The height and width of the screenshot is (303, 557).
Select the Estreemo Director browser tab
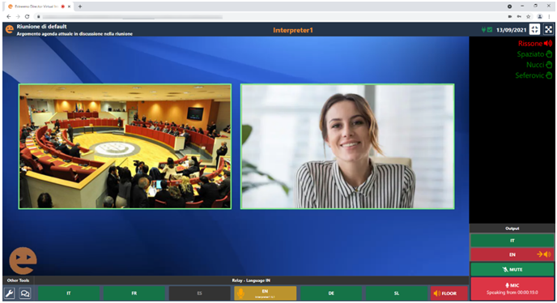pos(38,6)
